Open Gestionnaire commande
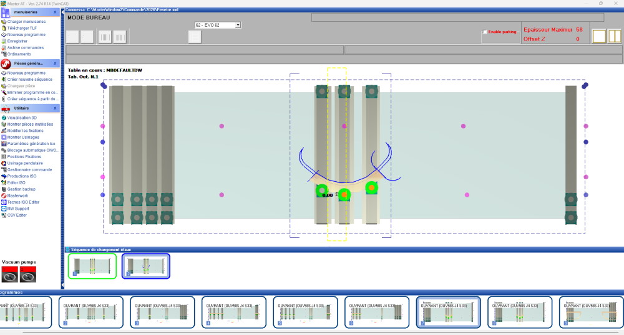This screenshot has height=335, width=624. click(x=29, y=170)
